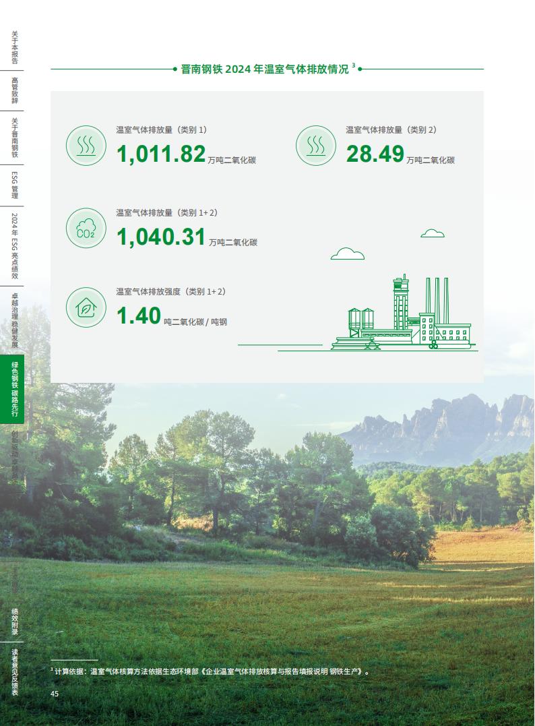Open the 高管致辞 sidebar tab
Image resolution: width=535 pixels, height=726 pixels.
click(x=15, y=91)
